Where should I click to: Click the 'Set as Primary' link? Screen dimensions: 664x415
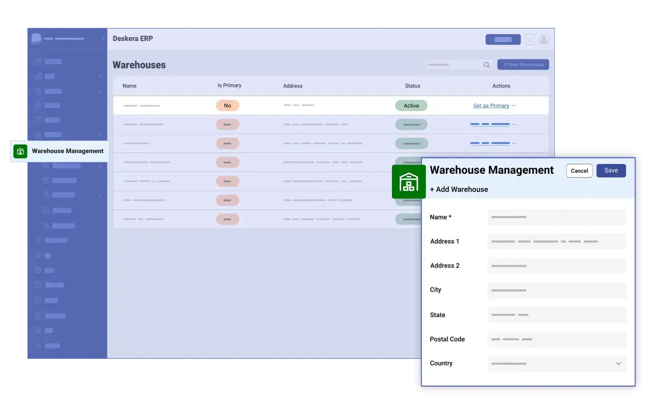(491, 105)
